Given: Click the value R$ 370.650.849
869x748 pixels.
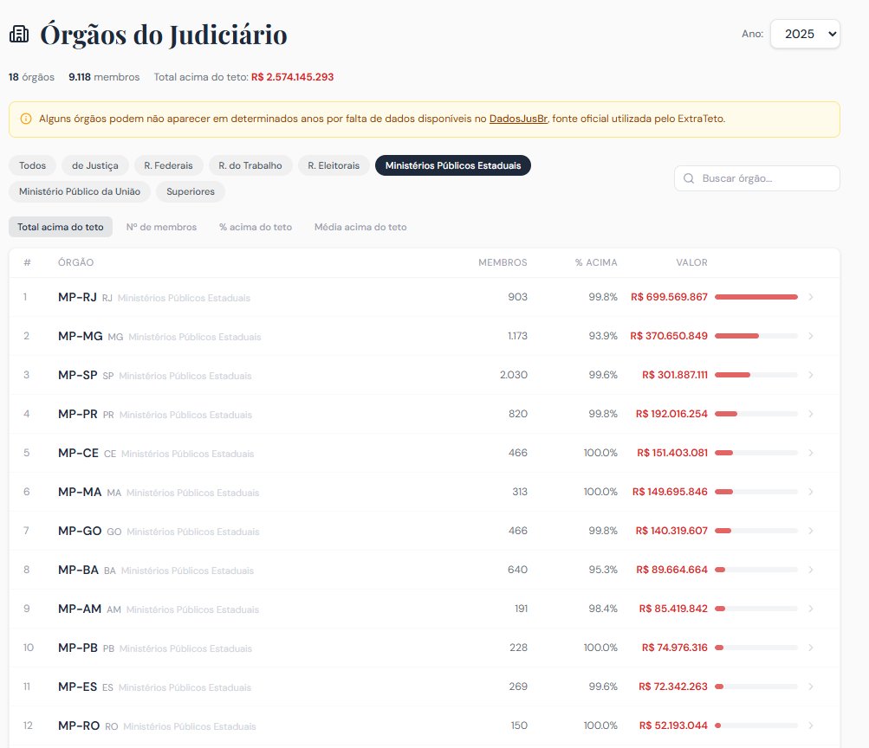Looking at the screenshot, I should pyautogui.click(x=669, y=336).
